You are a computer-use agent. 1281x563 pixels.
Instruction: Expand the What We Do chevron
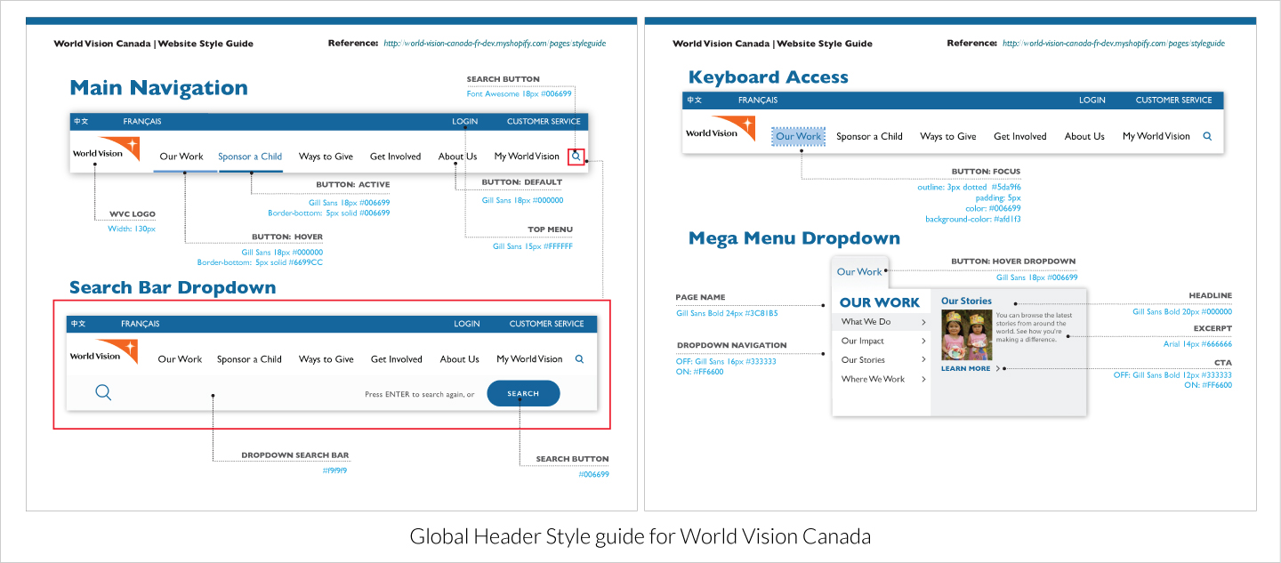coord(923,322)
